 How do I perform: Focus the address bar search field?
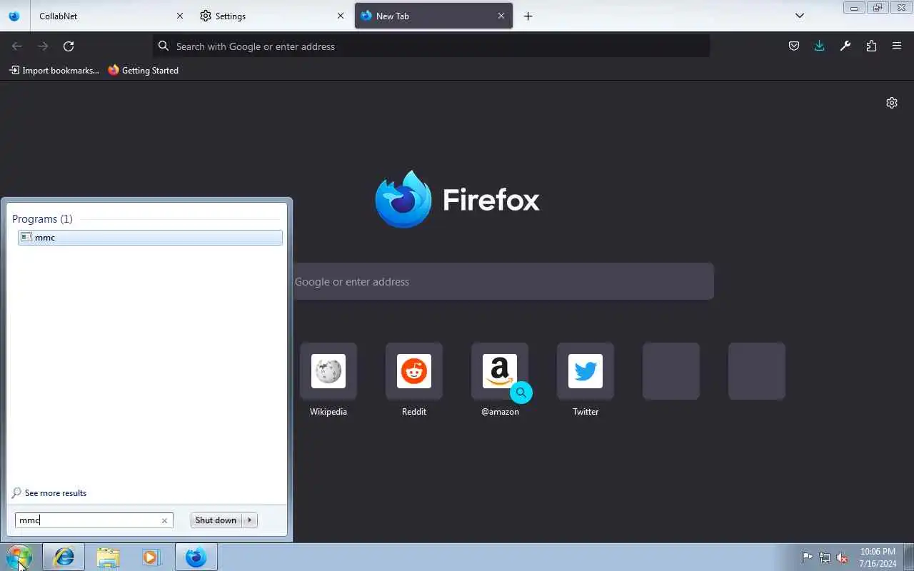pyautogui.click(x=431, y=46)
